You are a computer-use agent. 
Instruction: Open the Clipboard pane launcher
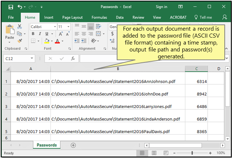(x=26, y=49)
